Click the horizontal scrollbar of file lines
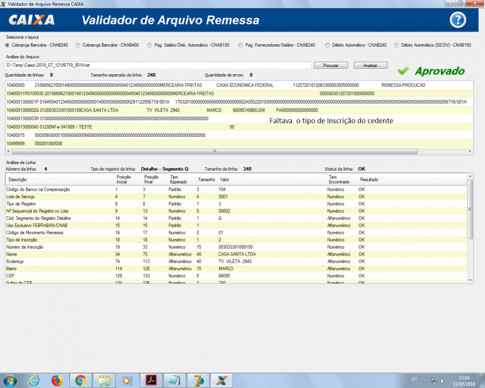485x388 pixels. (215, 151)
